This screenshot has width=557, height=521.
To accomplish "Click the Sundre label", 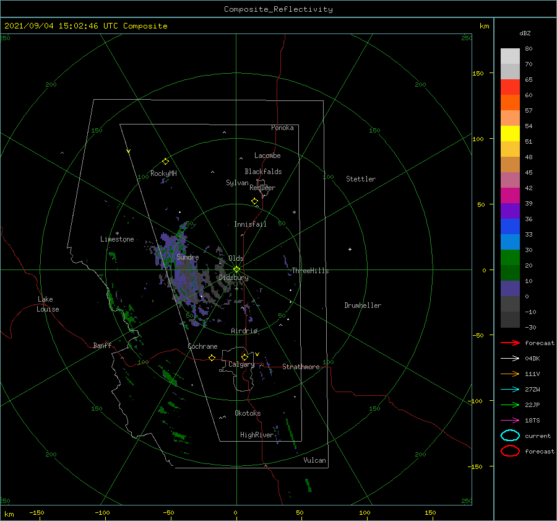I will [x=188, y=256].
